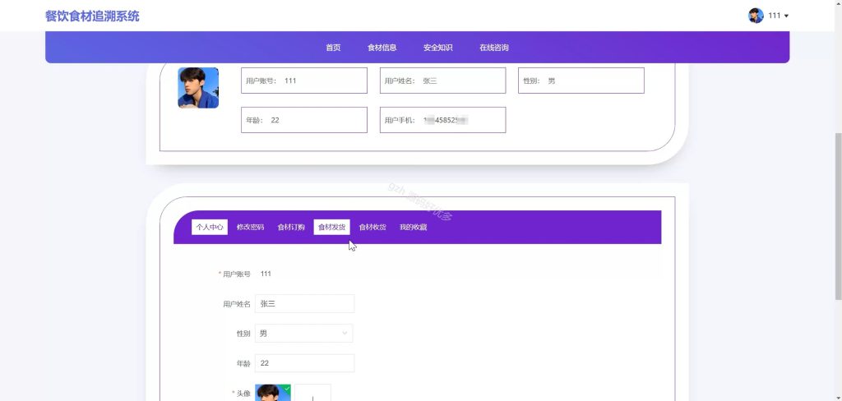Viewport: 842px width, 401px height.
Task: Open the 111 user dropdown menu
Action: (x=778, y=16)
